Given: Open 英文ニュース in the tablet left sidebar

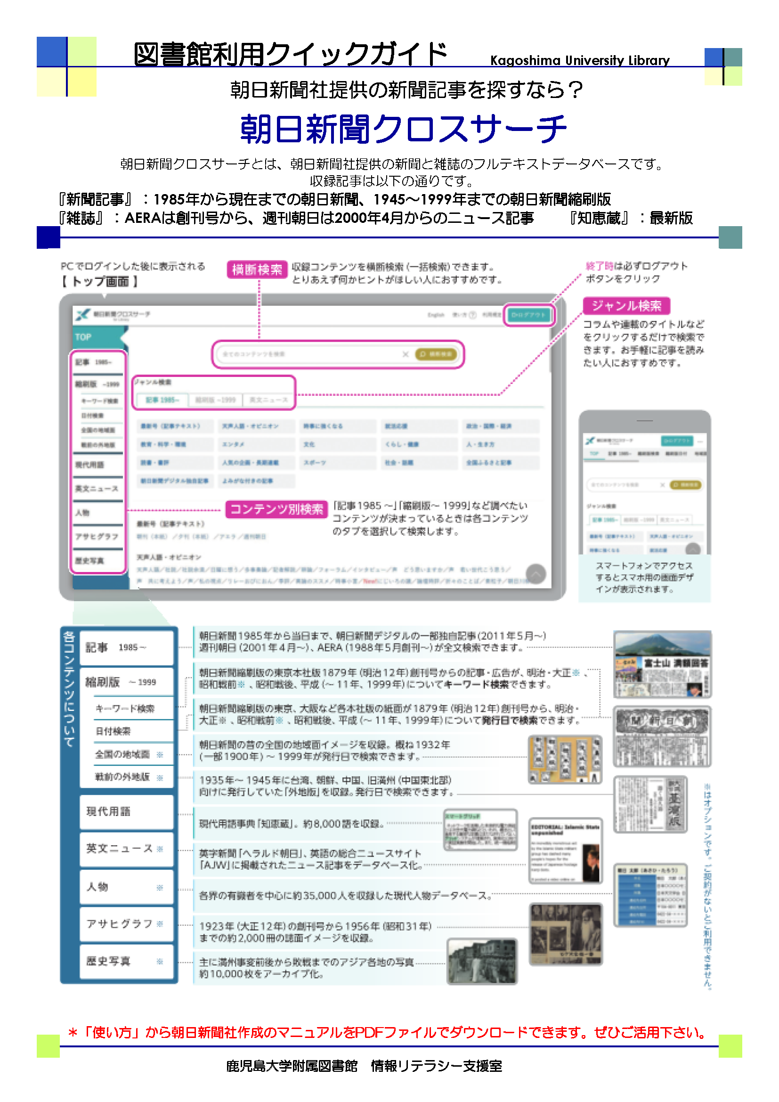Looking at the screenshot, I should 98,489.
